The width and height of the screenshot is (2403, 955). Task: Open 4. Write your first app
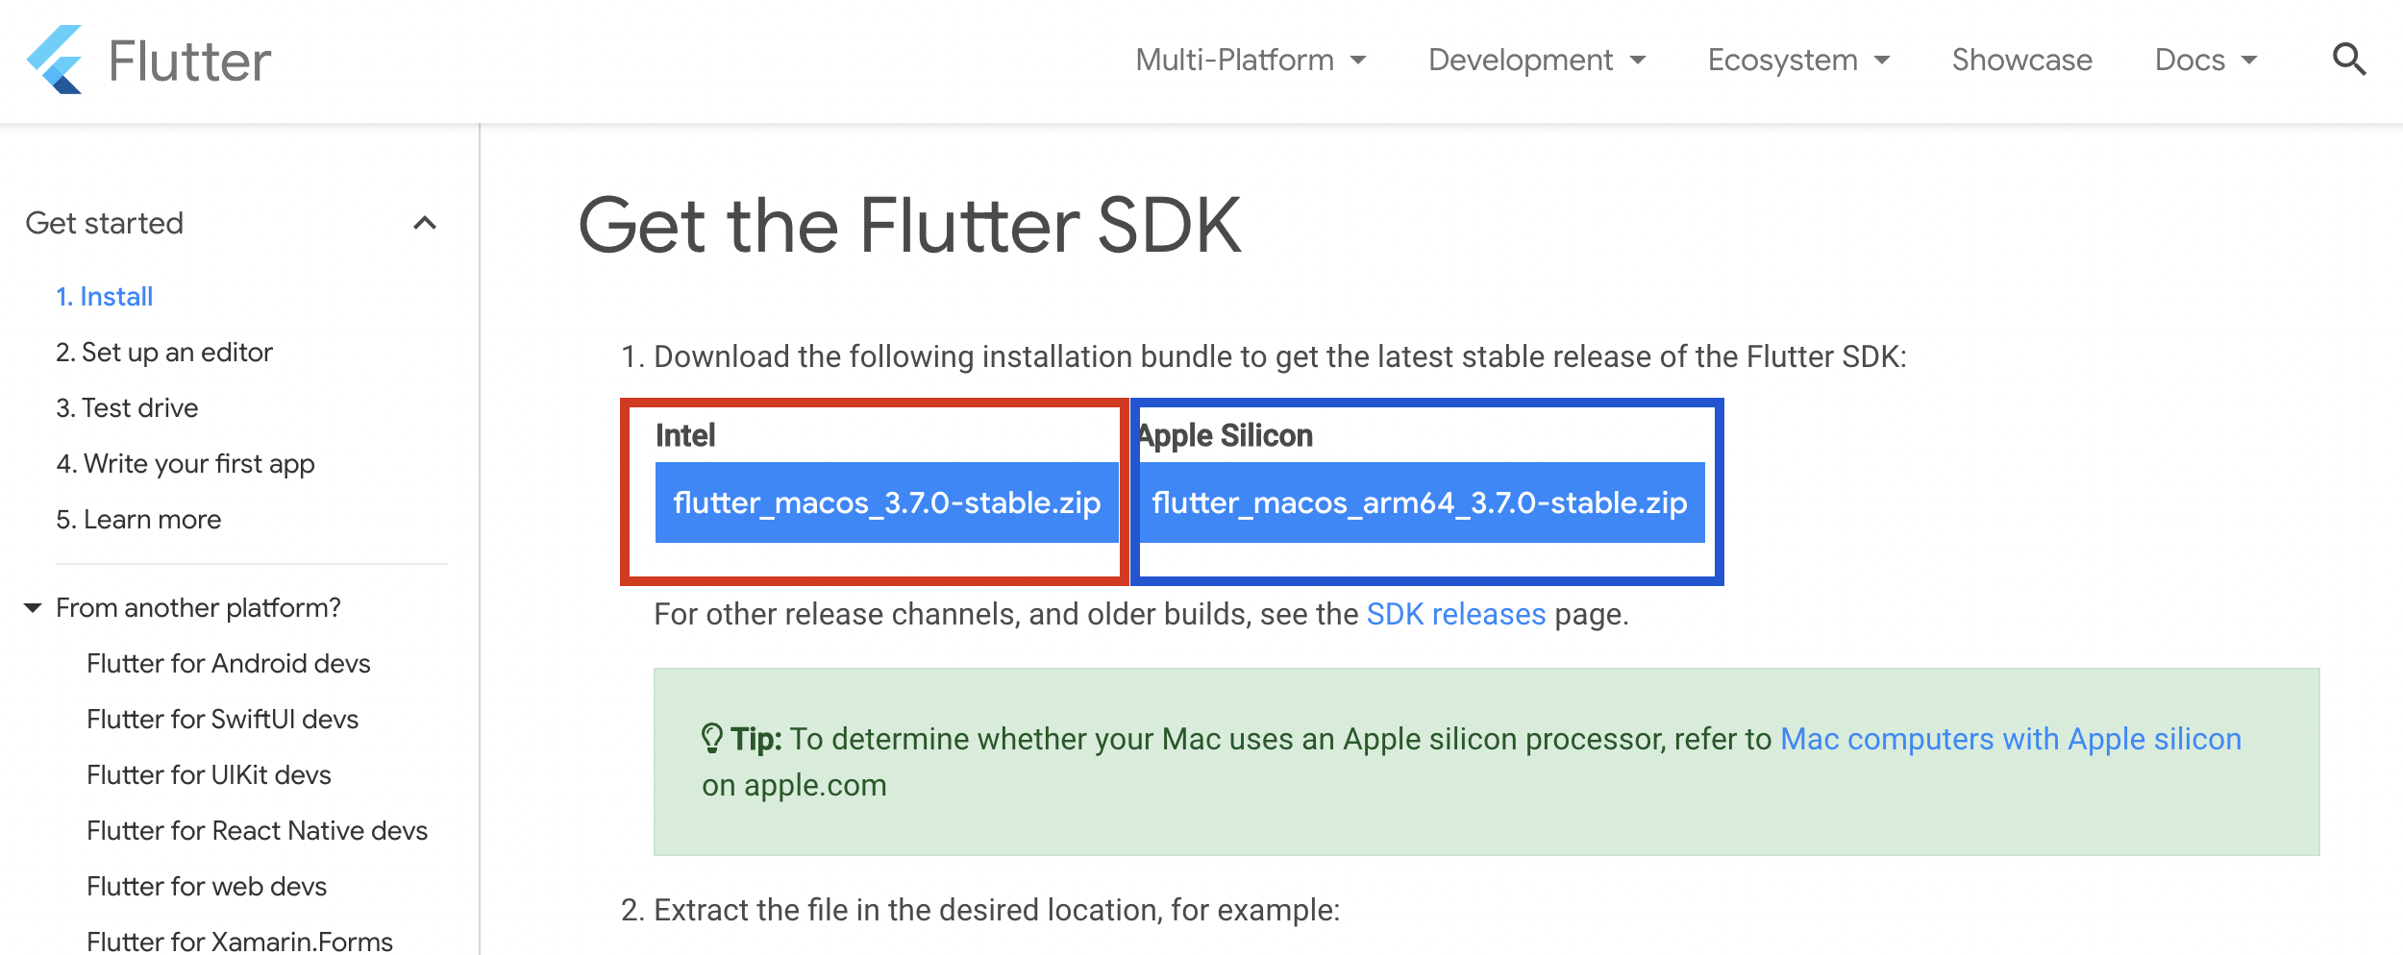185,463
